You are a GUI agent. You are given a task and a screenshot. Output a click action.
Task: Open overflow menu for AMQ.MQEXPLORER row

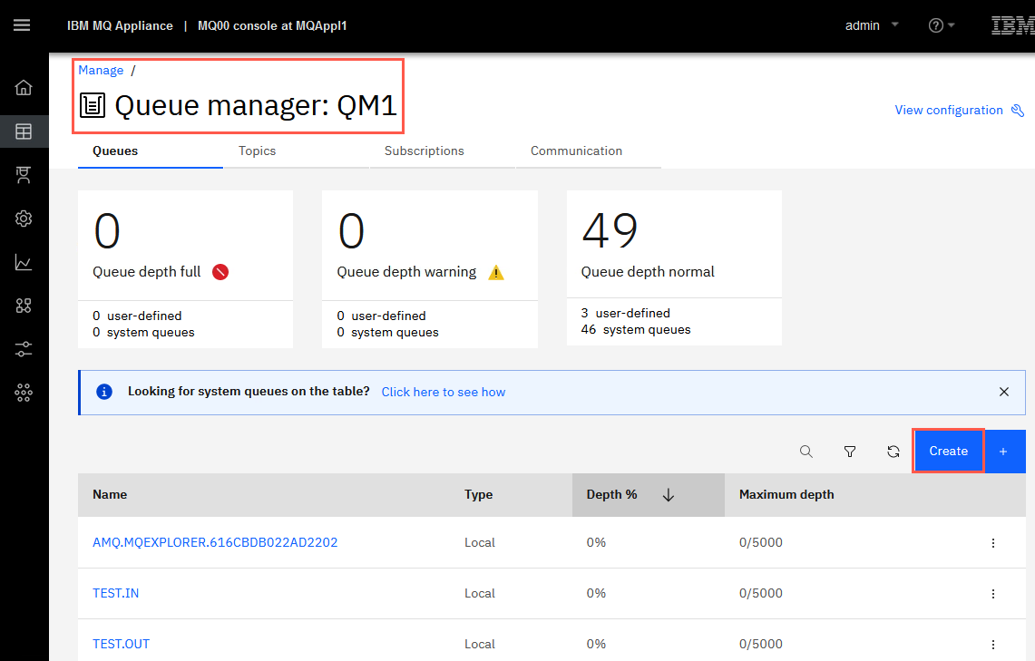[x=992, y=543]
